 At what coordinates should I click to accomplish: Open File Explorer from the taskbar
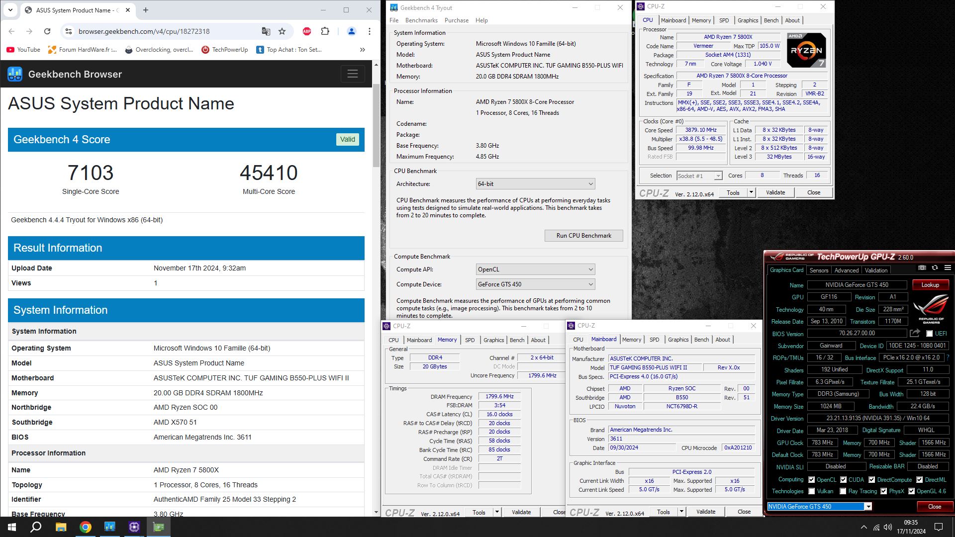[61, 527]
